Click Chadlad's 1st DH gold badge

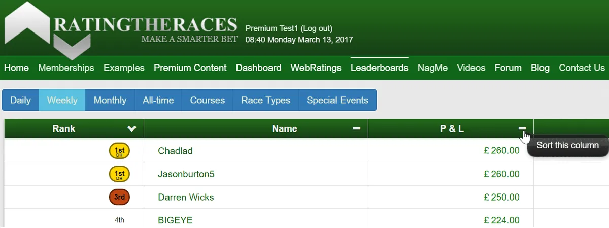[120, 151]
